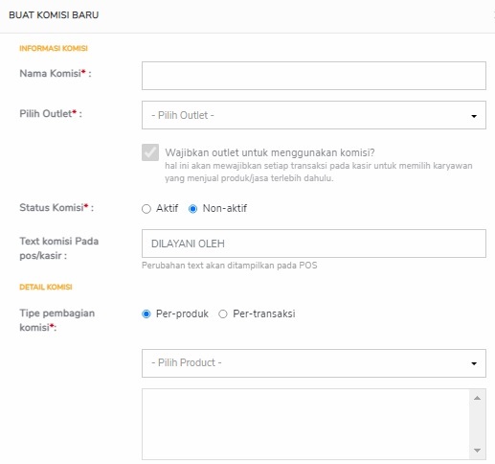
Task: Select the Aktif status radio button
Action: click(146, 209)
